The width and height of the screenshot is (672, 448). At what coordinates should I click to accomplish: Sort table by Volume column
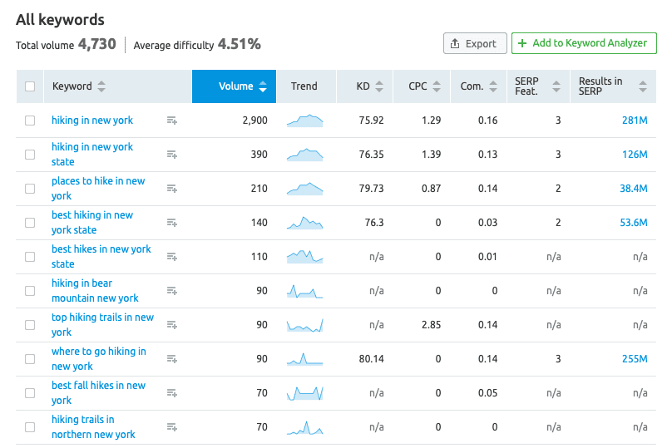pos(241,86)
